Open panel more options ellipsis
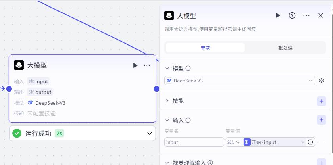 (x=306, y=15)
